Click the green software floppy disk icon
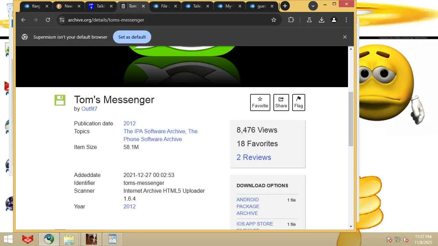 (60, 100)
